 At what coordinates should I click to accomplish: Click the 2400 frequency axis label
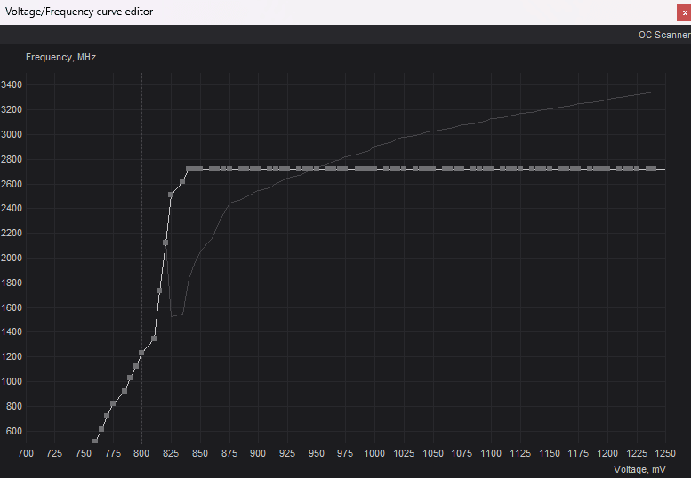[x=12, y=208]
